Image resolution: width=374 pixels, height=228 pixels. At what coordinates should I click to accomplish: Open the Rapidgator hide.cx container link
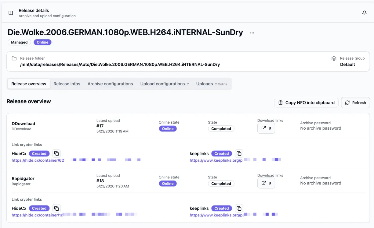pyautogui.click(x=37, y=215)
